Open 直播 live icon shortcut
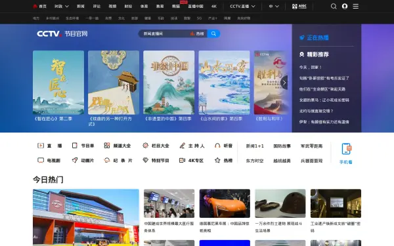 point(41,146)
